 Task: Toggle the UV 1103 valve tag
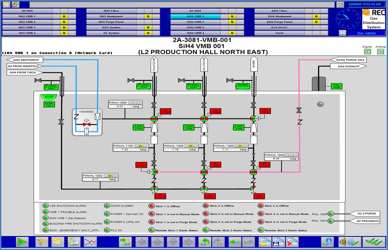(141, 165)
